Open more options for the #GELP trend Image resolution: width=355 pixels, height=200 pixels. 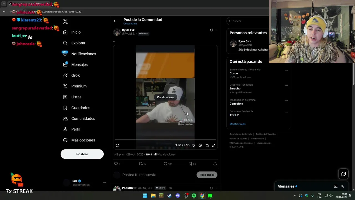[x=286, y=112]
